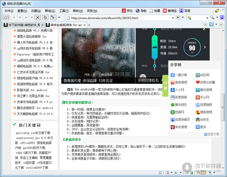Click the scrollbar up arrow

[x=223, y=31]
